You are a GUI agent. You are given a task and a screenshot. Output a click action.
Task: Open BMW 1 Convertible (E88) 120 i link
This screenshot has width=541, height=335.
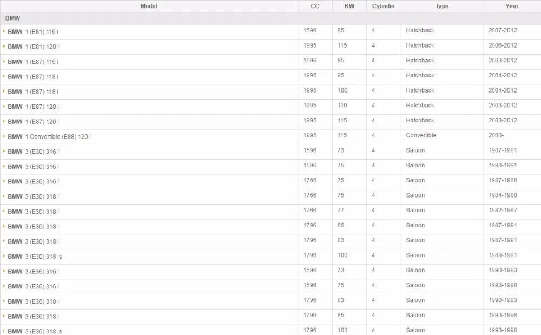tap(49, 136)
